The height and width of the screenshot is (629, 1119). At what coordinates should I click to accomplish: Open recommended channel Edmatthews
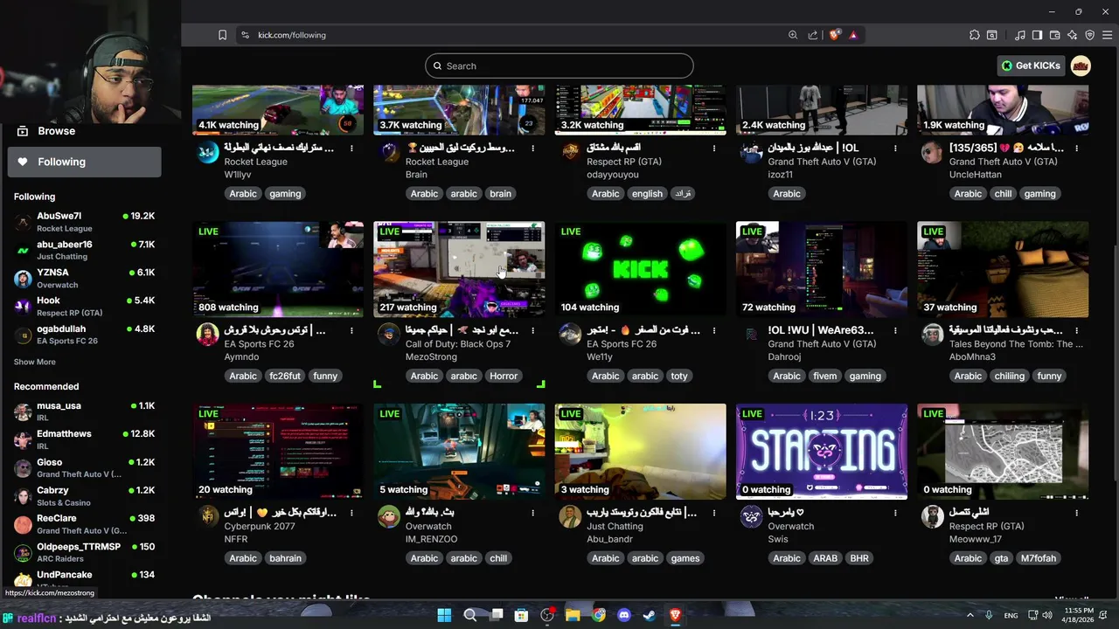pyautogui.click(x=84, y=439)
